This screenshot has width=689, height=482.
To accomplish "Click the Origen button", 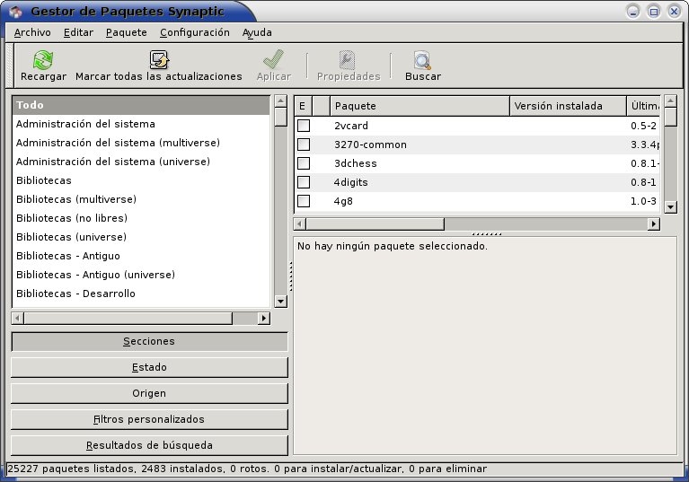I will [x=149, y=393].
